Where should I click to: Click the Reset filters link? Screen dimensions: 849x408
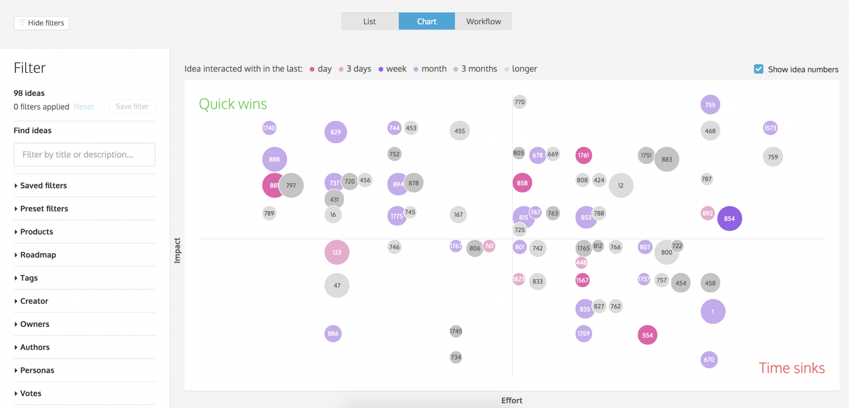[x=84, y=107]
